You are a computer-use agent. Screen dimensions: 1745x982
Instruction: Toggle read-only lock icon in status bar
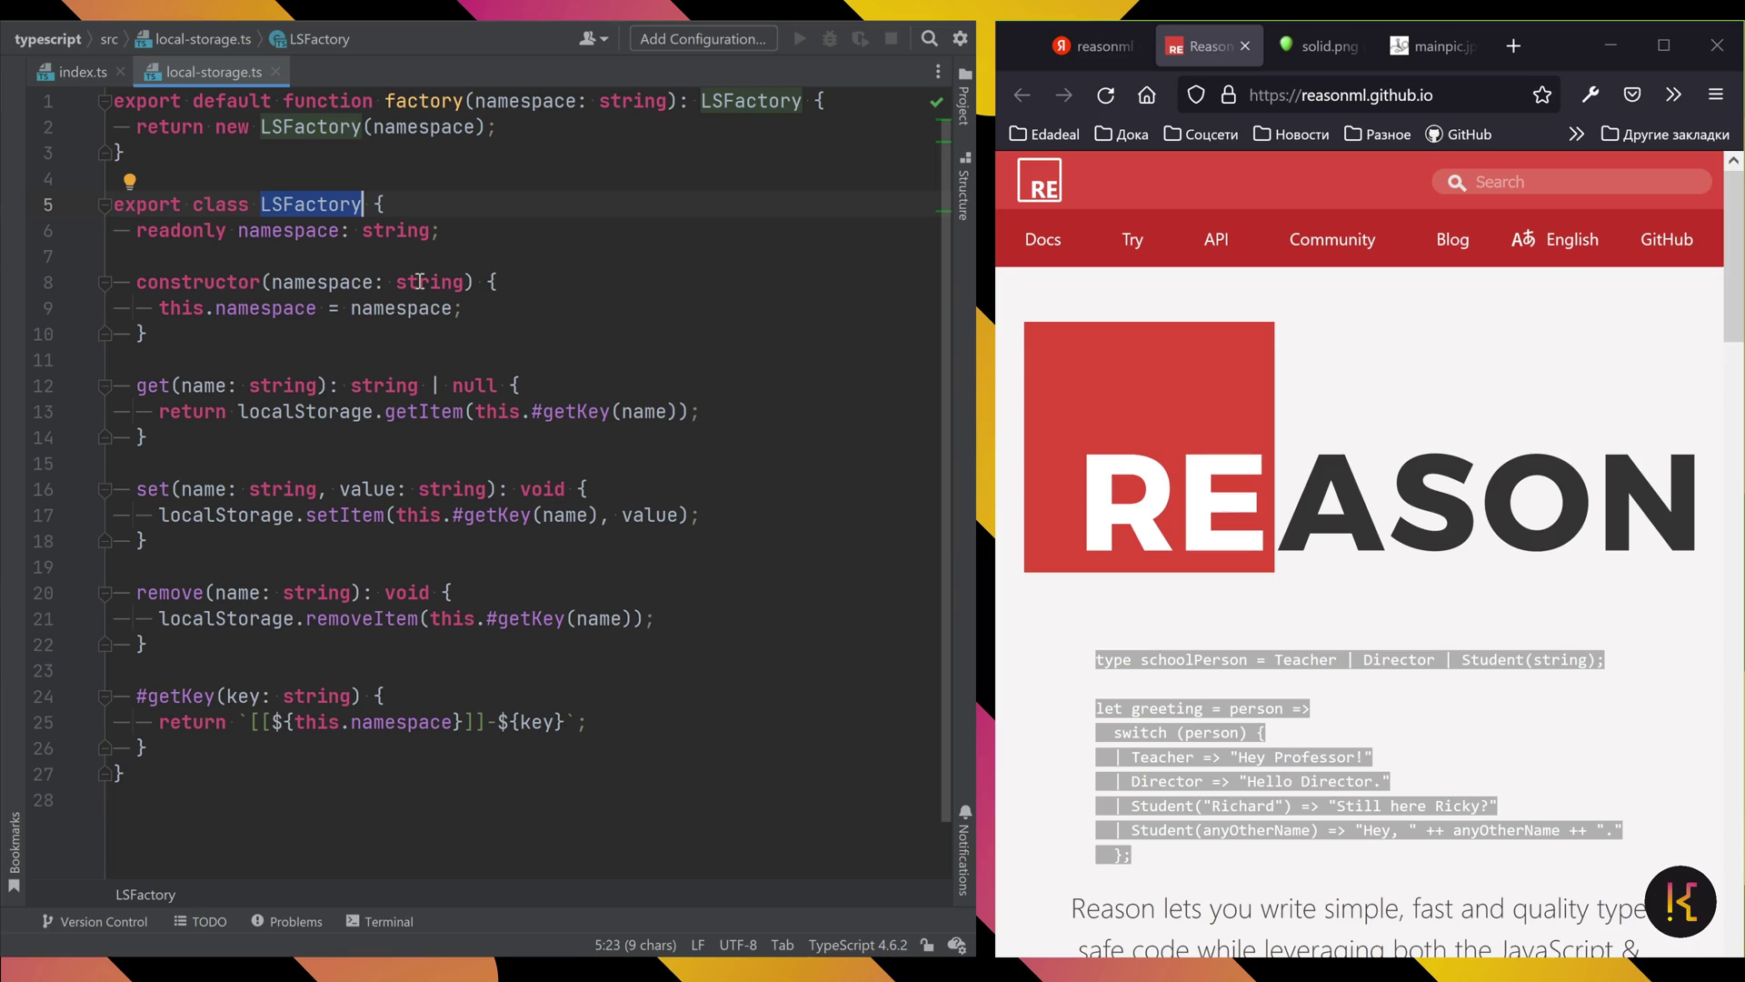(x=927, y=945)
